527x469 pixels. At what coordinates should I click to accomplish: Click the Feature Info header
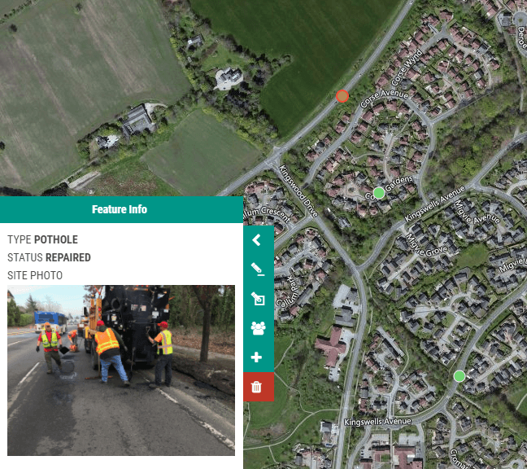pos(121,209)
